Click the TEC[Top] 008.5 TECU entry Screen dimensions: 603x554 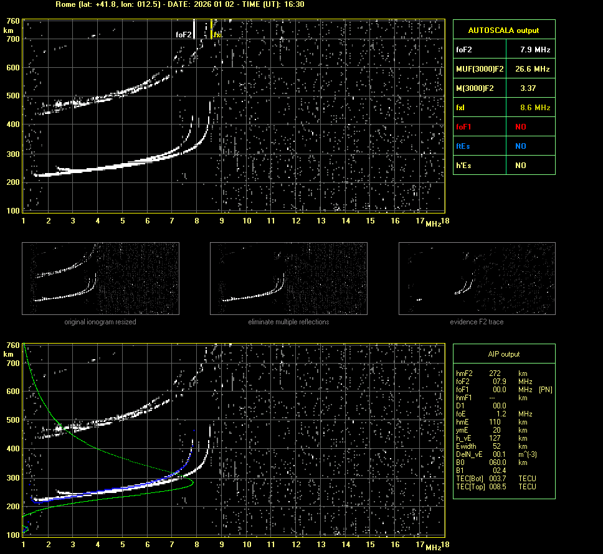click(495, 486)
